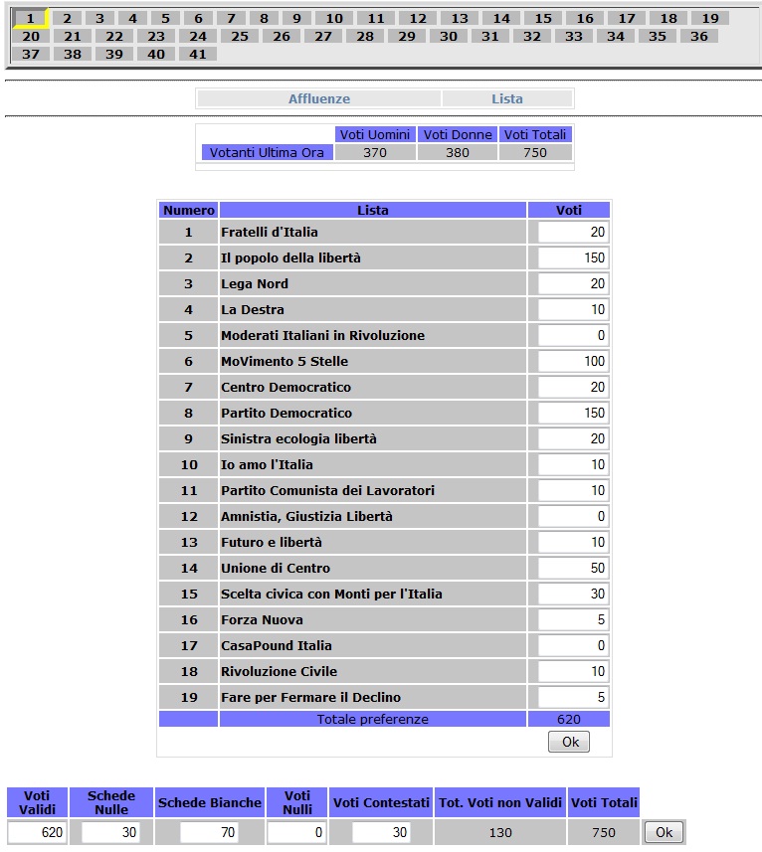Edit votes for Amnistia, Giustizia Libertà
Image resolution: width=762 pixels, height=852 pixels.
pos(573,516)
